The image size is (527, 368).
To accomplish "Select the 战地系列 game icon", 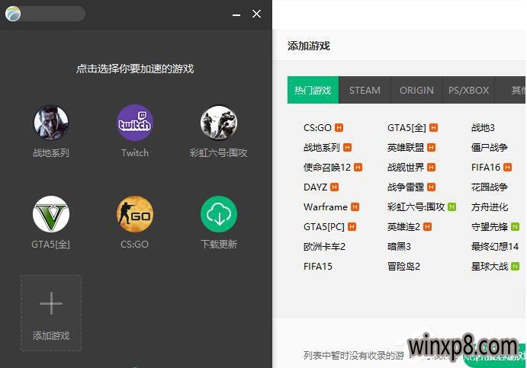I will pos(51,122).
